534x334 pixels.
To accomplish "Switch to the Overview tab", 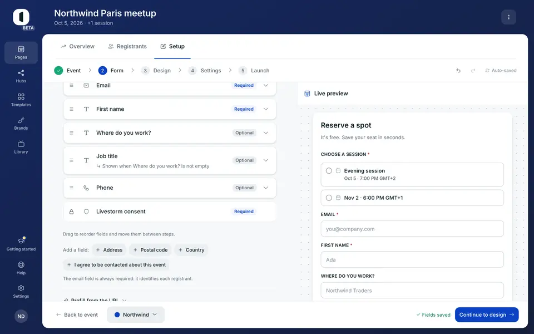I will [x=78, y=46].
